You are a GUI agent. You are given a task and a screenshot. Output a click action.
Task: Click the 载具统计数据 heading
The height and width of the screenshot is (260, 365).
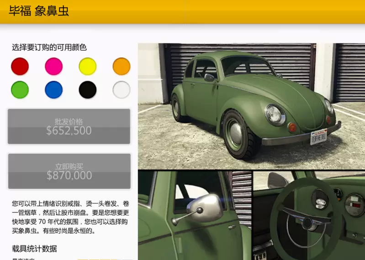pyautogui.click(x=34, y=249)
